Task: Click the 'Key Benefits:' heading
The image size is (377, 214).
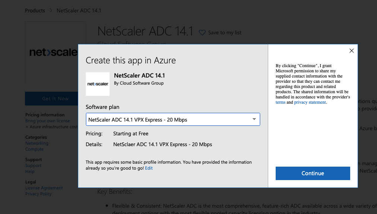Action: [115, 192]
